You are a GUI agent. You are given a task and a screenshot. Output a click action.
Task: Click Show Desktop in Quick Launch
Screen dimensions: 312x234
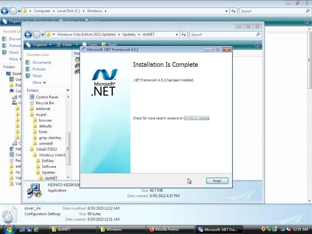[x=22, y=229]
